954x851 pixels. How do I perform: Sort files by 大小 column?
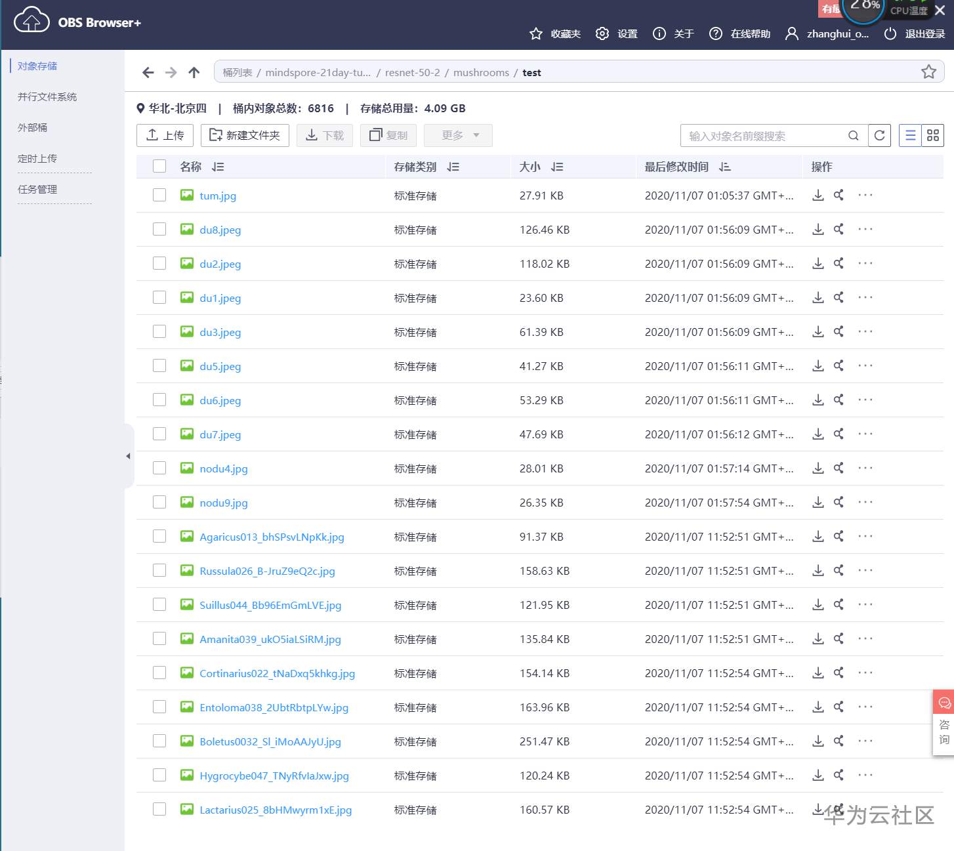(x=557, y=167)
